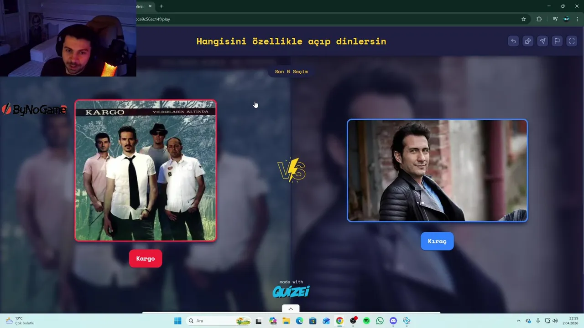Open WhatsApp from the taskbar
Screen dimensions: 584x328
click(x=380, y=321)
